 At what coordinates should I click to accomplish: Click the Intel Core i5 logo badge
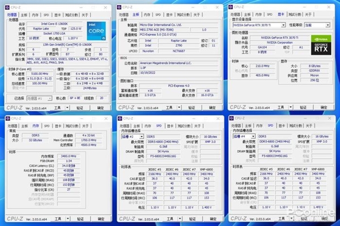pos(96,31)
